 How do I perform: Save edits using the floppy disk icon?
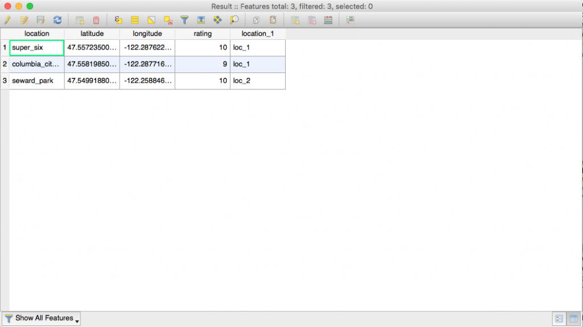pos(40,20)
